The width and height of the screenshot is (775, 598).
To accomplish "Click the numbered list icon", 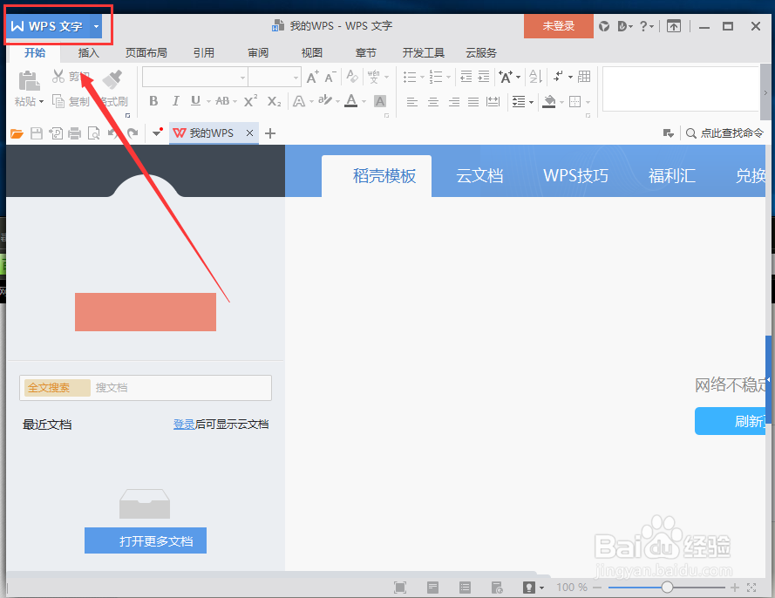I will tap(436, 77).
